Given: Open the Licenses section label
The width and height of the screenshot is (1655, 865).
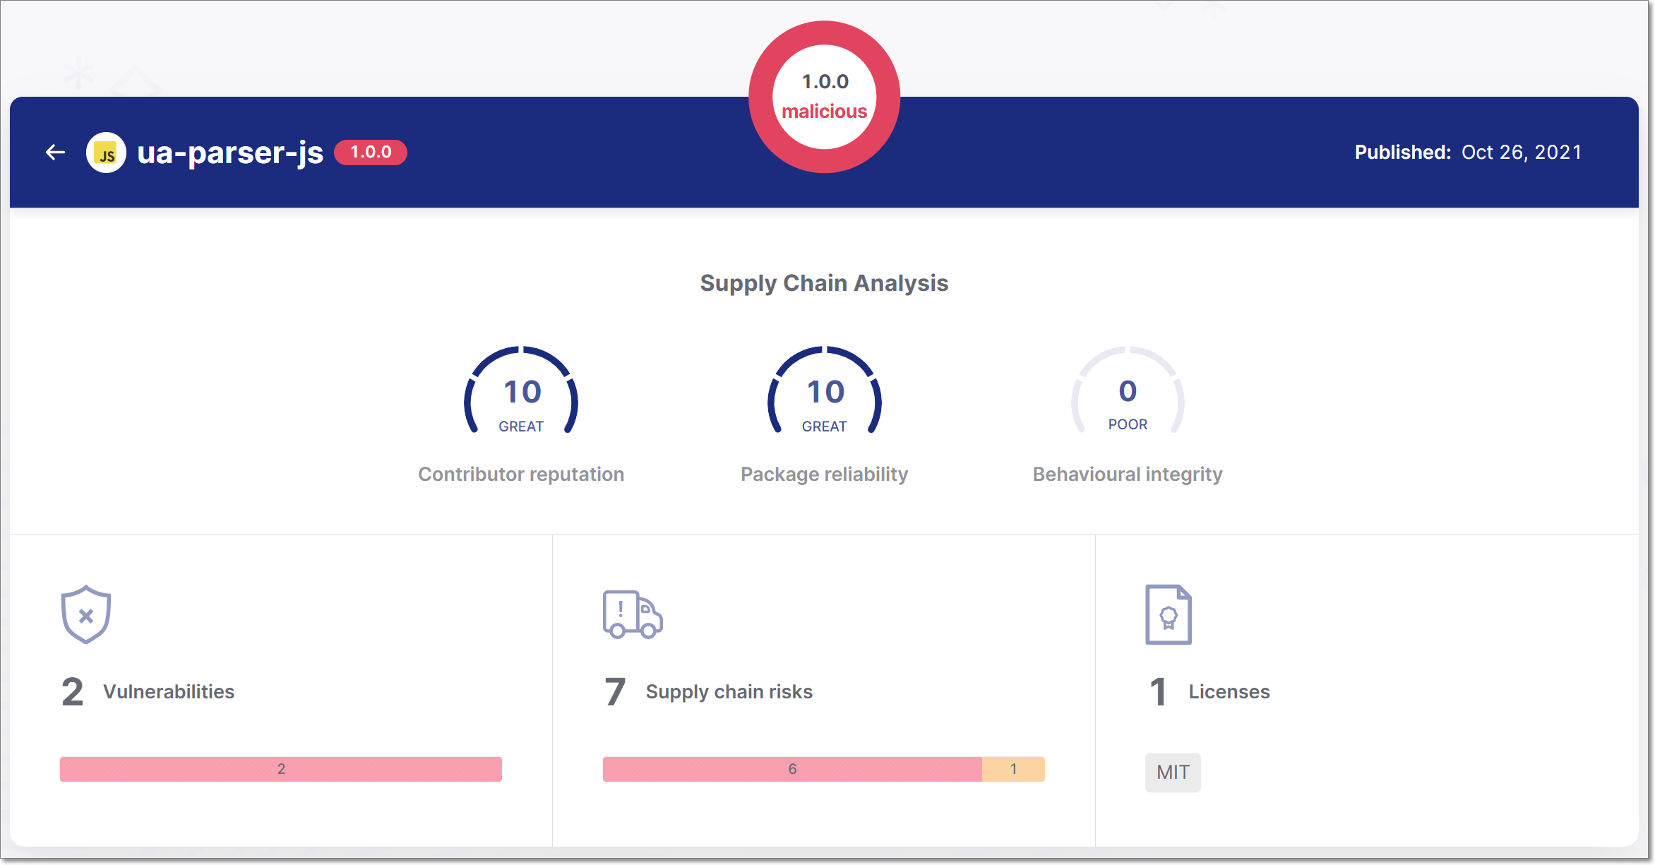Looking at the screenshot, I should click(x=1229, y=692).
